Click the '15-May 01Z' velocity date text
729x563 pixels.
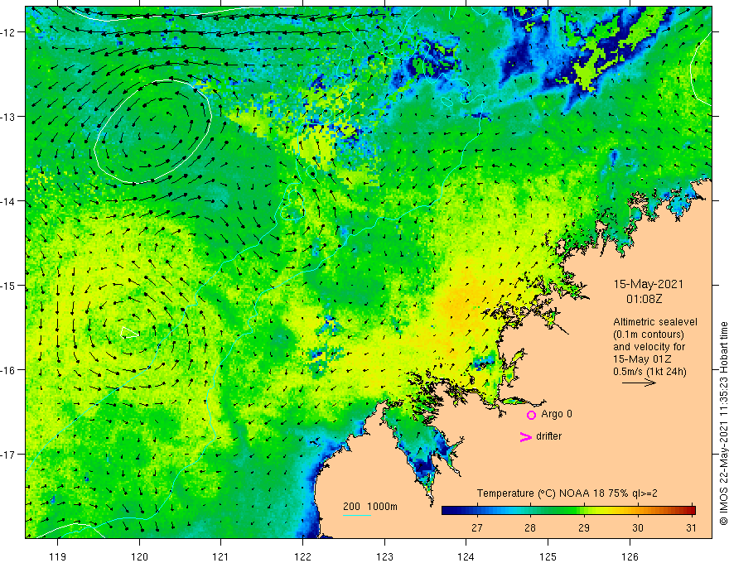[x=641, y=359]
